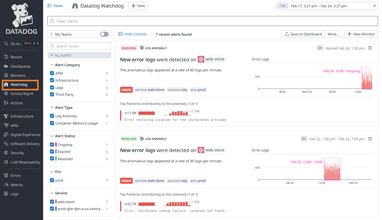Open LLM Observability sidebar icon

[6, 162]
